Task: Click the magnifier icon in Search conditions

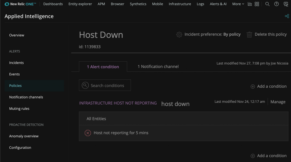Action: (85, 85)
